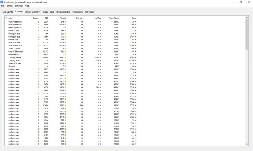Sort by the Private column header
Image resolution: width=253 pixels, height=151 pixels.
tap(58, 18)
